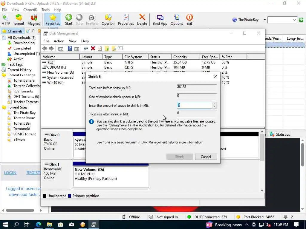Open File Explorer from the taskbar
The image size is (306, 229).
coord(50,225)
